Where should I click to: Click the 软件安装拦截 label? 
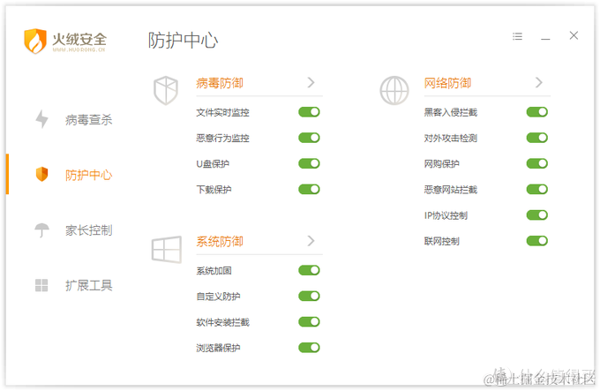tap(222, 322)
